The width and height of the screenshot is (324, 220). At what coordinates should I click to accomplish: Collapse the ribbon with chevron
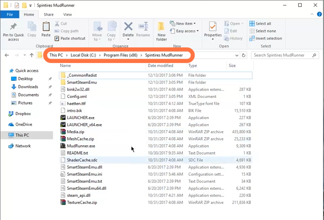(x=312, y=14)
